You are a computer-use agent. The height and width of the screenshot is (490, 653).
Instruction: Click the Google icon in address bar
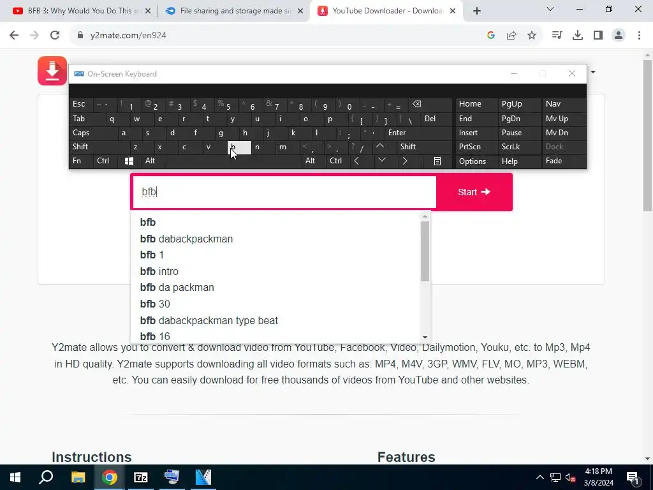click(x=491, y=36)
